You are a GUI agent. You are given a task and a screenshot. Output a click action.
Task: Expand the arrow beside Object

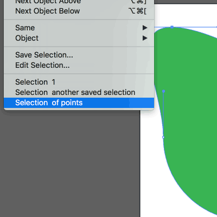[x=145, y=38]
